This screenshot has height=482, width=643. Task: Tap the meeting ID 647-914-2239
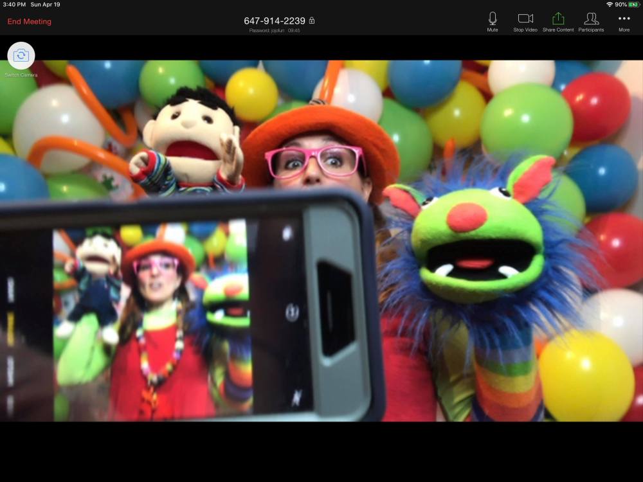[x=275, y=21]
